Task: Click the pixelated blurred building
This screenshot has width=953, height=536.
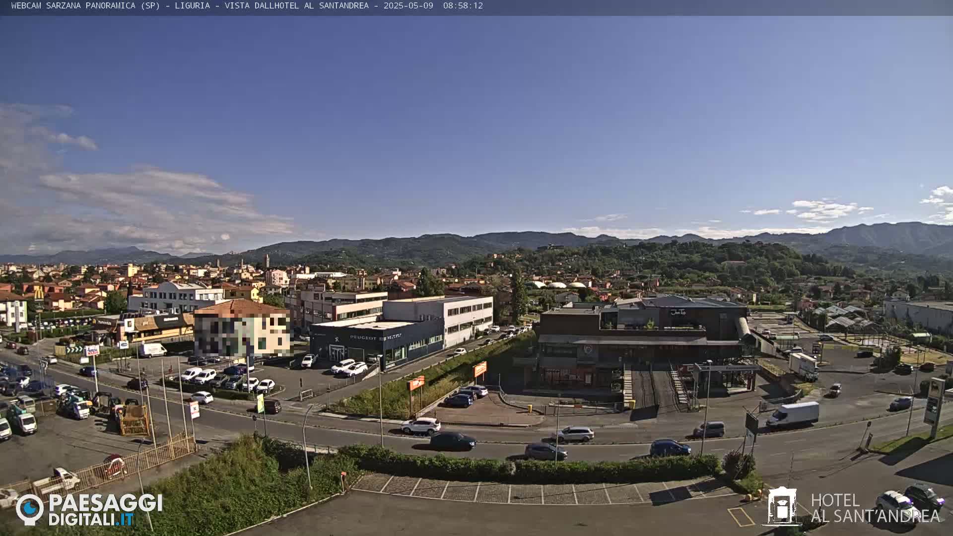Action: click(242, 330)
